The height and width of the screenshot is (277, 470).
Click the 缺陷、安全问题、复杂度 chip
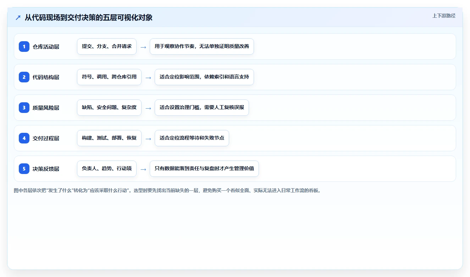109,108
